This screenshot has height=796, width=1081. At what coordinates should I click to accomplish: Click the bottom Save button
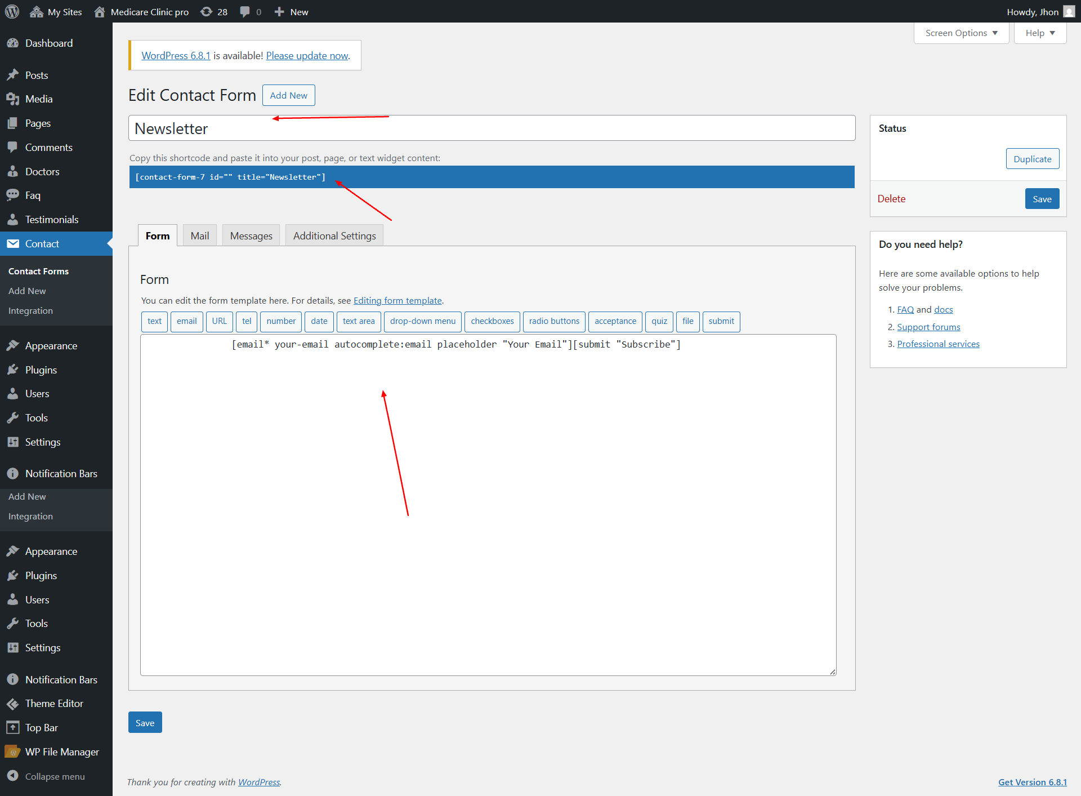(x=145, y=723)
